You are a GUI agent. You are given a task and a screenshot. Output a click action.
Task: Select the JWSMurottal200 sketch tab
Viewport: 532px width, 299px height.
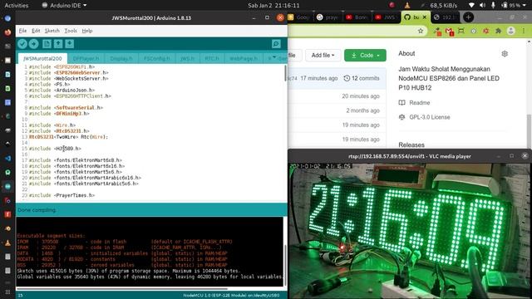[x=42, y=58]
